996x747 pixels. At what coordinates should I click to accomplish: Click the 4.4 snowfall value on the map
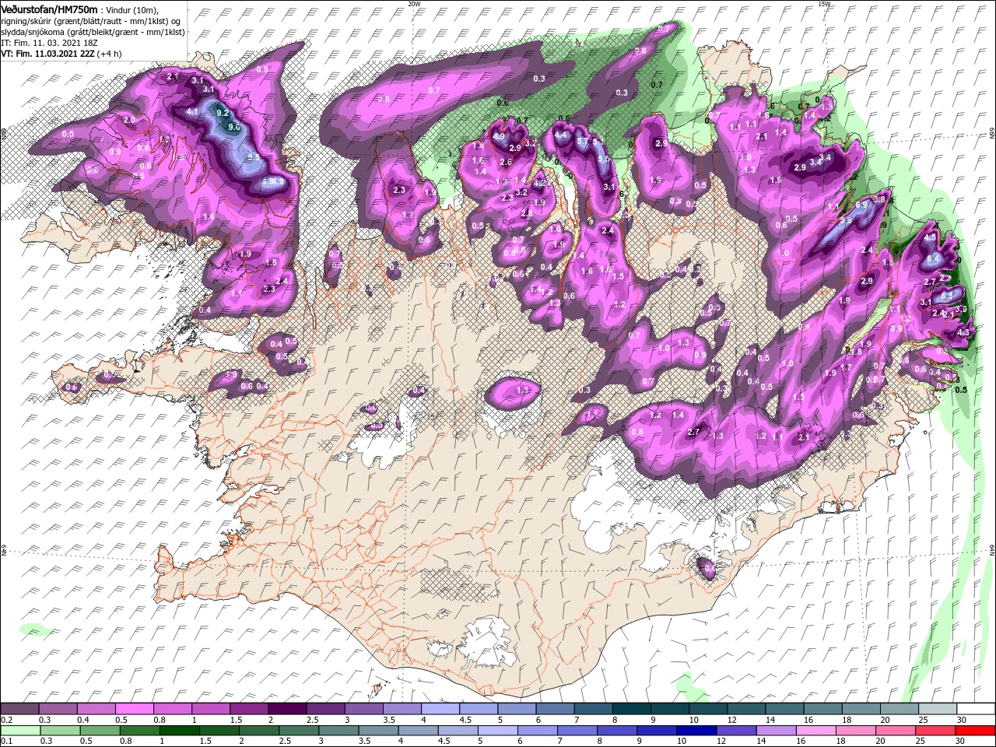[x=561, y=135]
